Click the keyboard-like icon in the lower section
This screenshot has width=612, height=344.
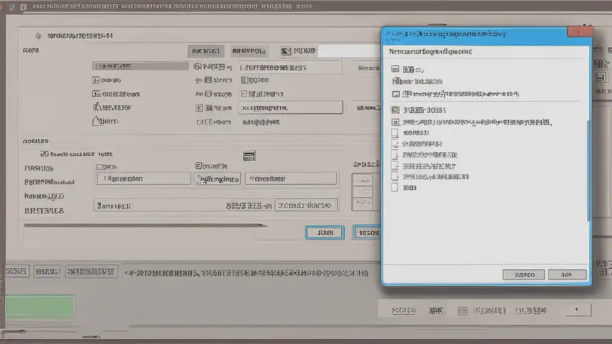[250, 155]
